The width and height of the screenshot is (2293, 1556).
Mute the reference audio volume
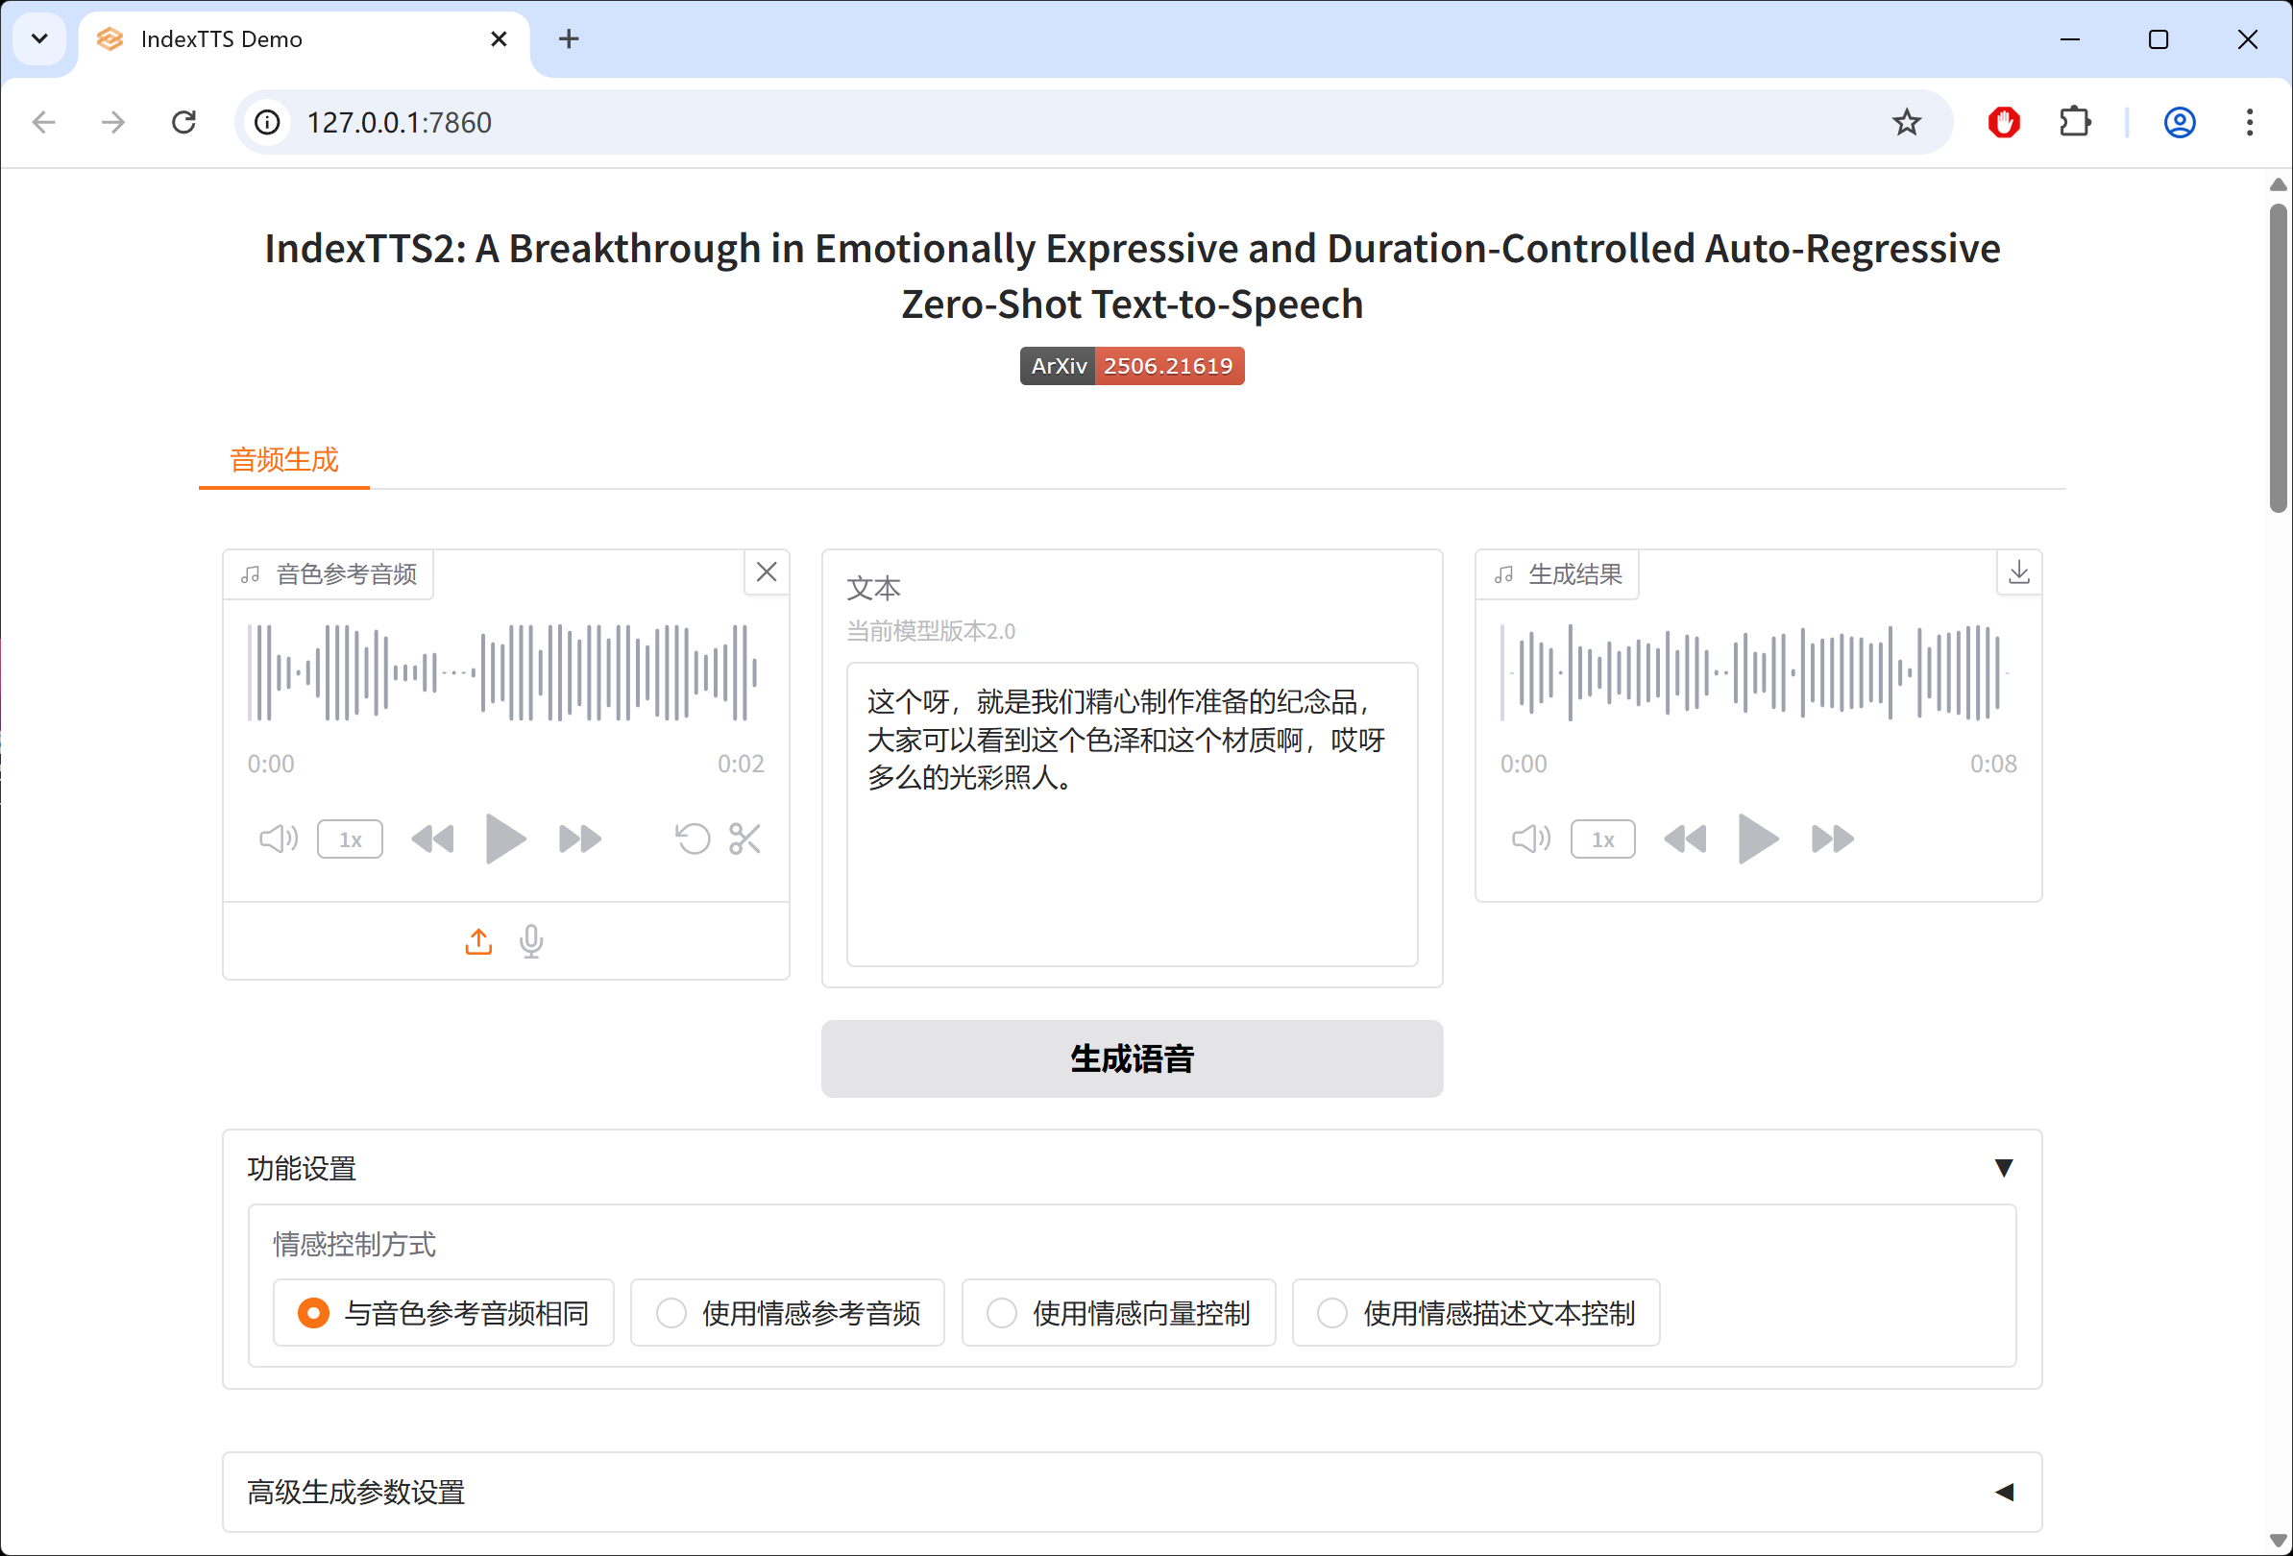click(279, 839)
